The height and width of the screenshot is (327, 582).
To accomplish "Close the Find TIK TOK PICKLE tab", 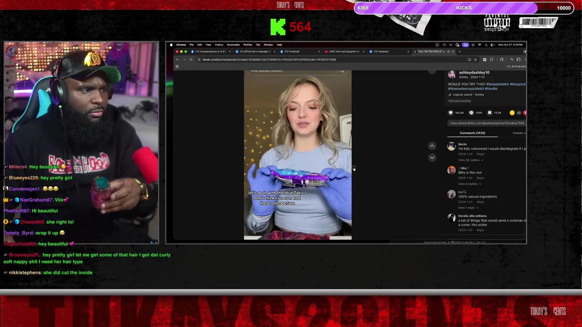I will (x=453, y=51).
